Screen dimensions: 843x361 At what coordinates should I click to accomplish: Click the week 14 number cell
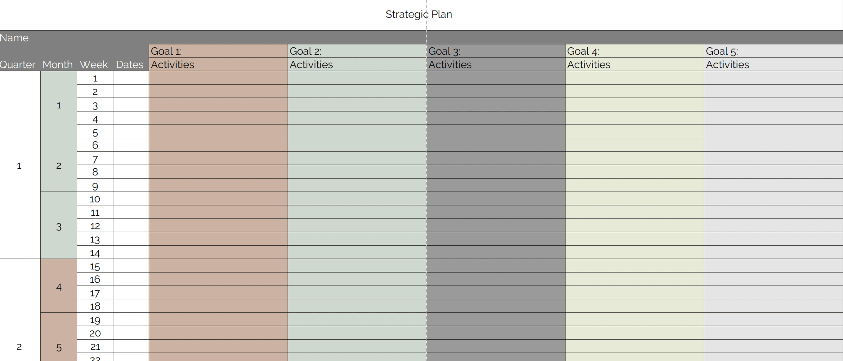point(95,253)
